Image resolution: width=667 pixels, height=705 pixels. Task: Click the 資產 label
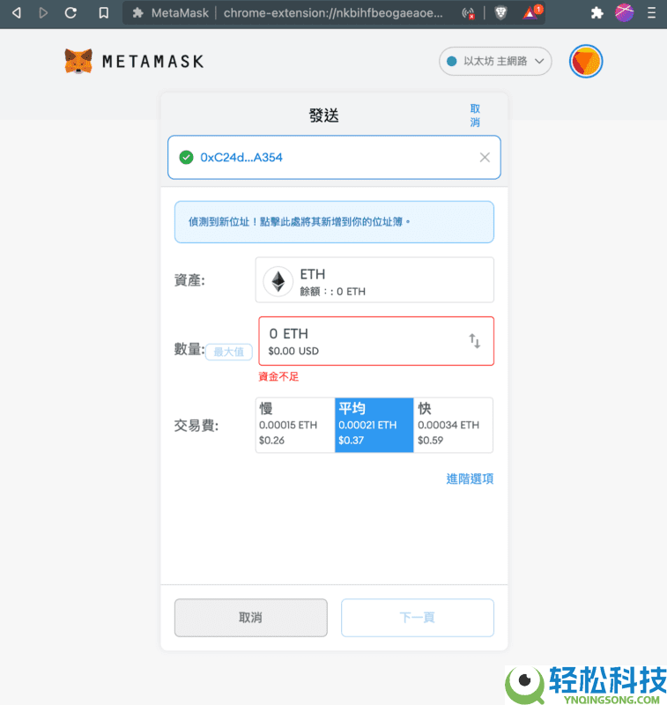pos(189,280)
